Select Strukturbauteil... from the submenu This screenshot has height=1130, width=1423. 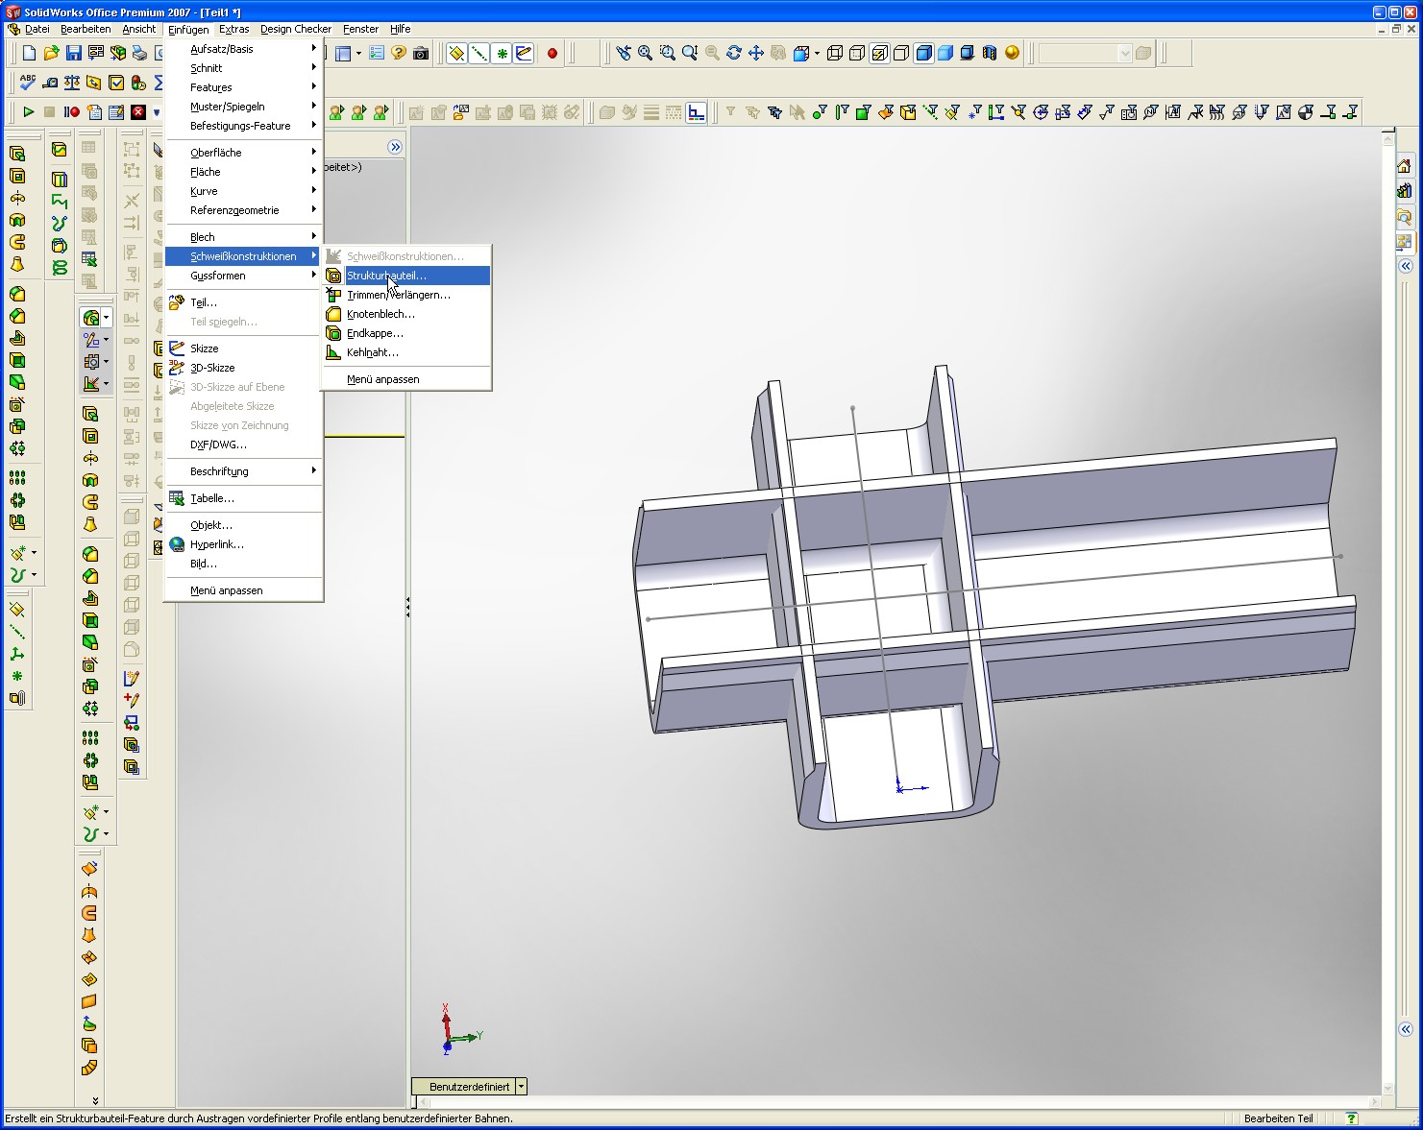click(x=386, y=276)
